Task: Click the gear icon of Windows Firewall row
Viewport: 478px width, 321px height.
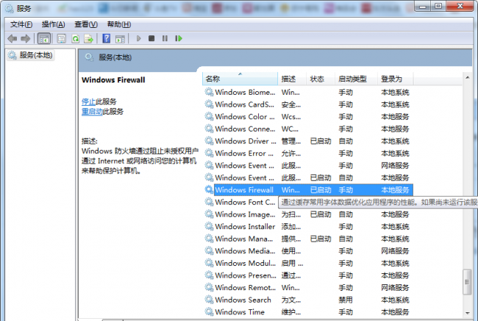Action: tap(209, 190)
